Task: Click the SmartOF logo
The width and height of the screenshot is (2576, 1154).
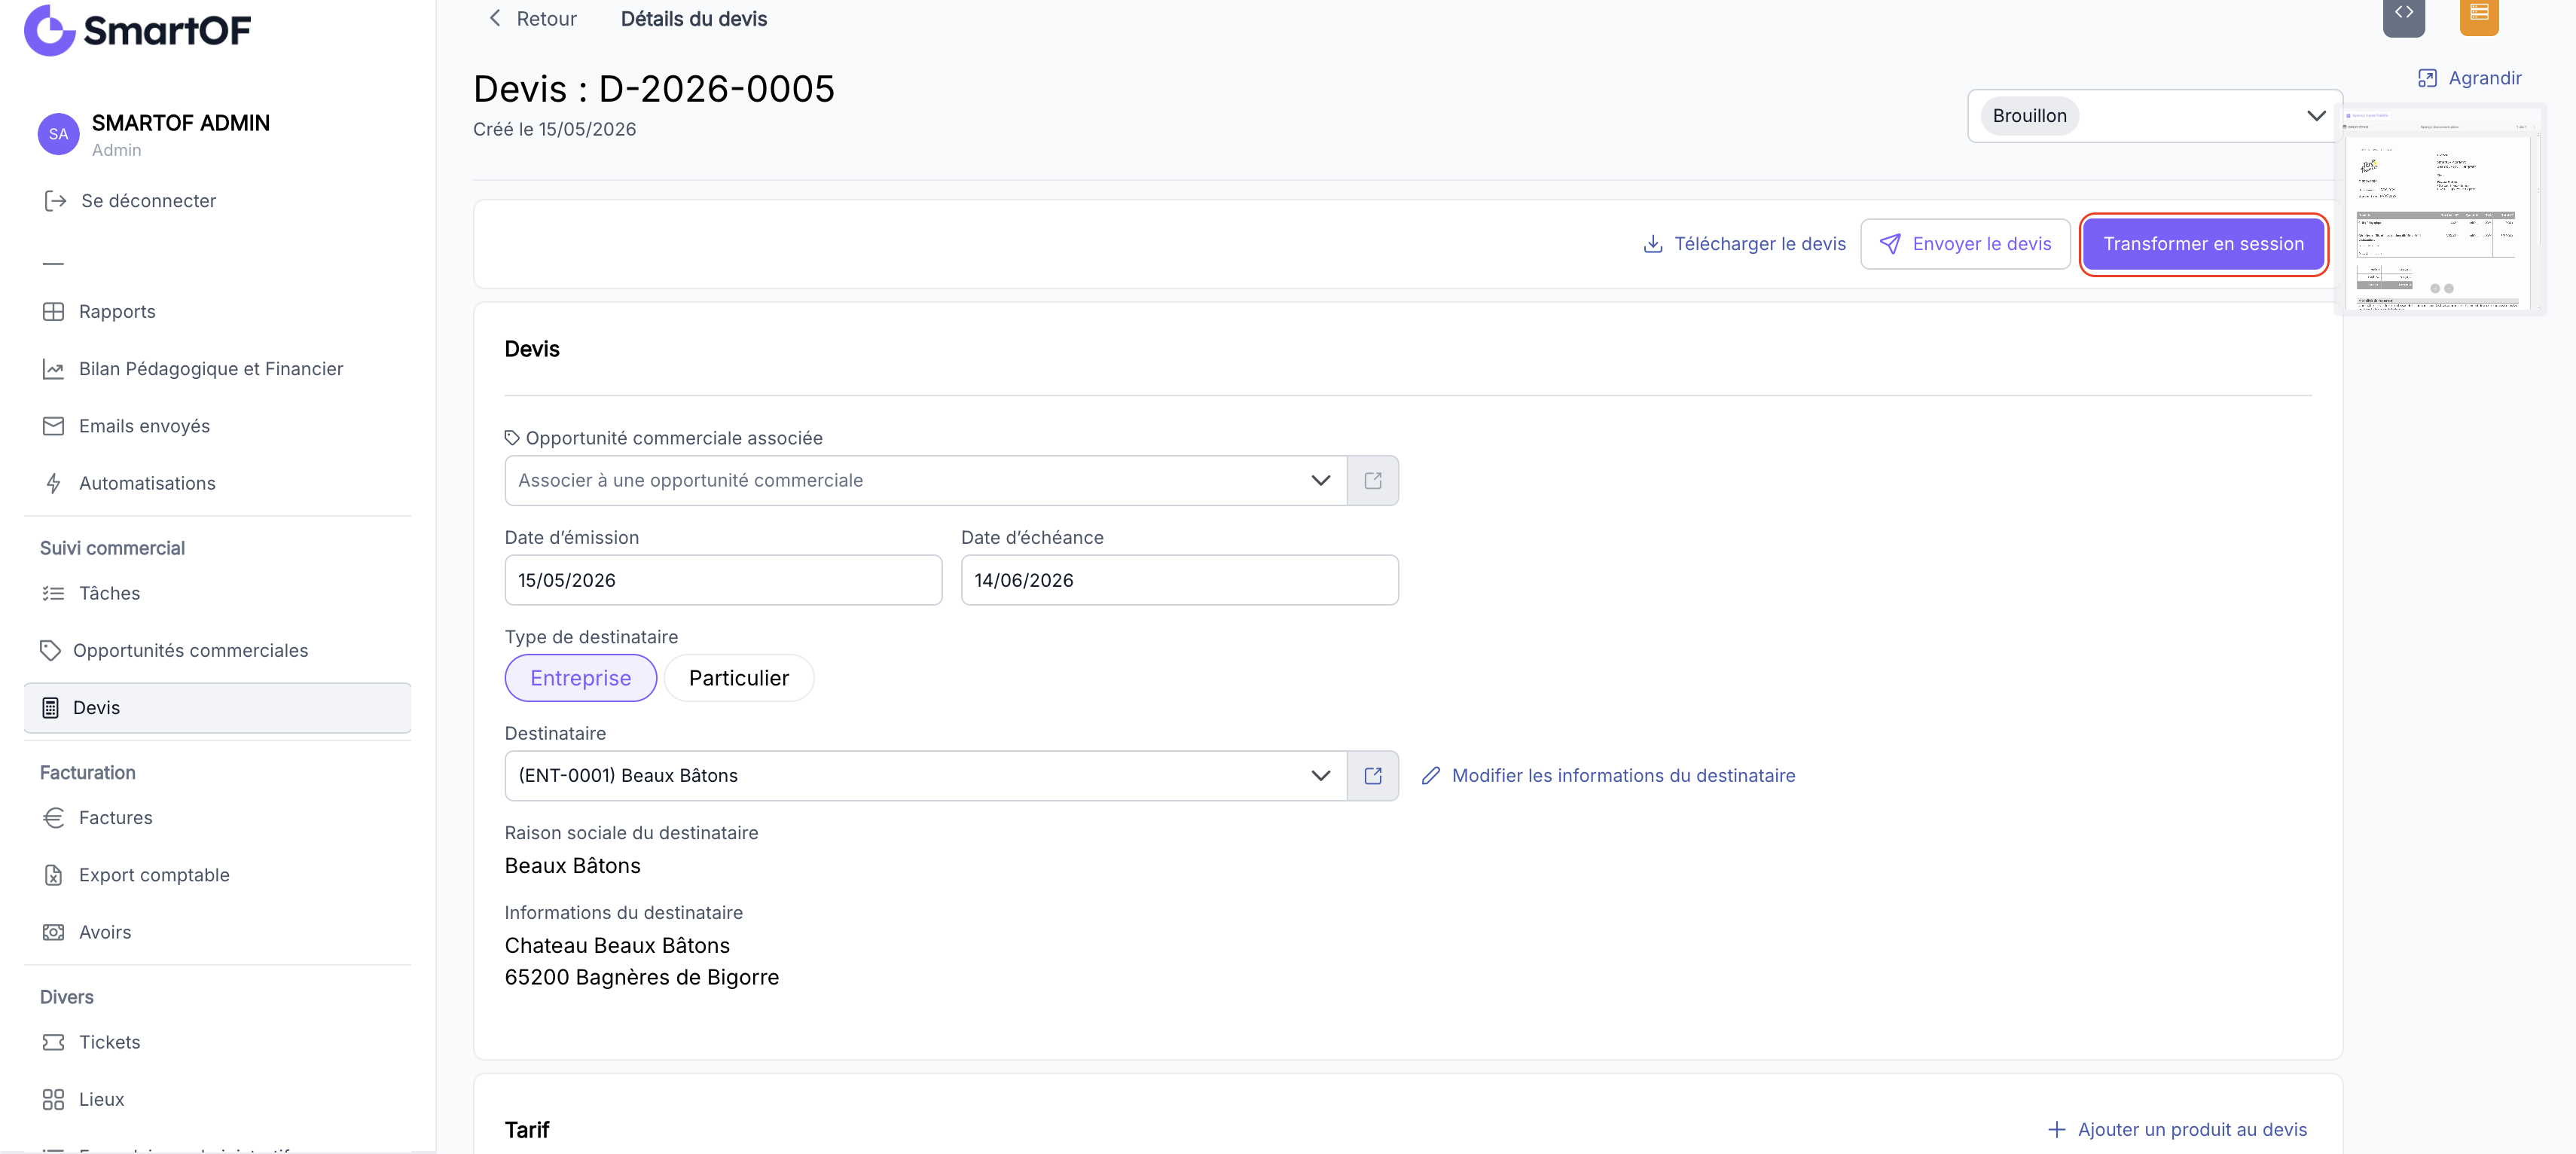Action: pyautogui.click(x=137, y=30)
